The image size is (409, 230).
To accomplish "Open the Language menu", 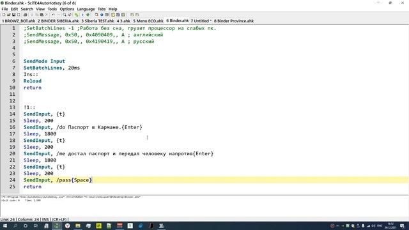I will 86,9.
